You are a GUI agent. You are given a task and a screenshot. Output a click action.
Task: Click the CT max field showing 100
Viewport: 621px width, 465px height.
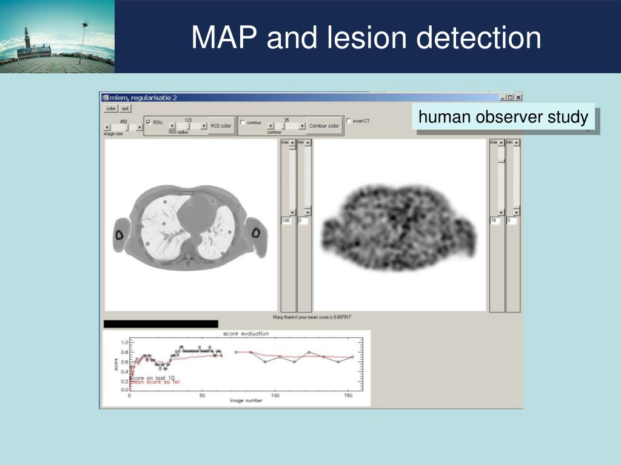pos(286,220)
